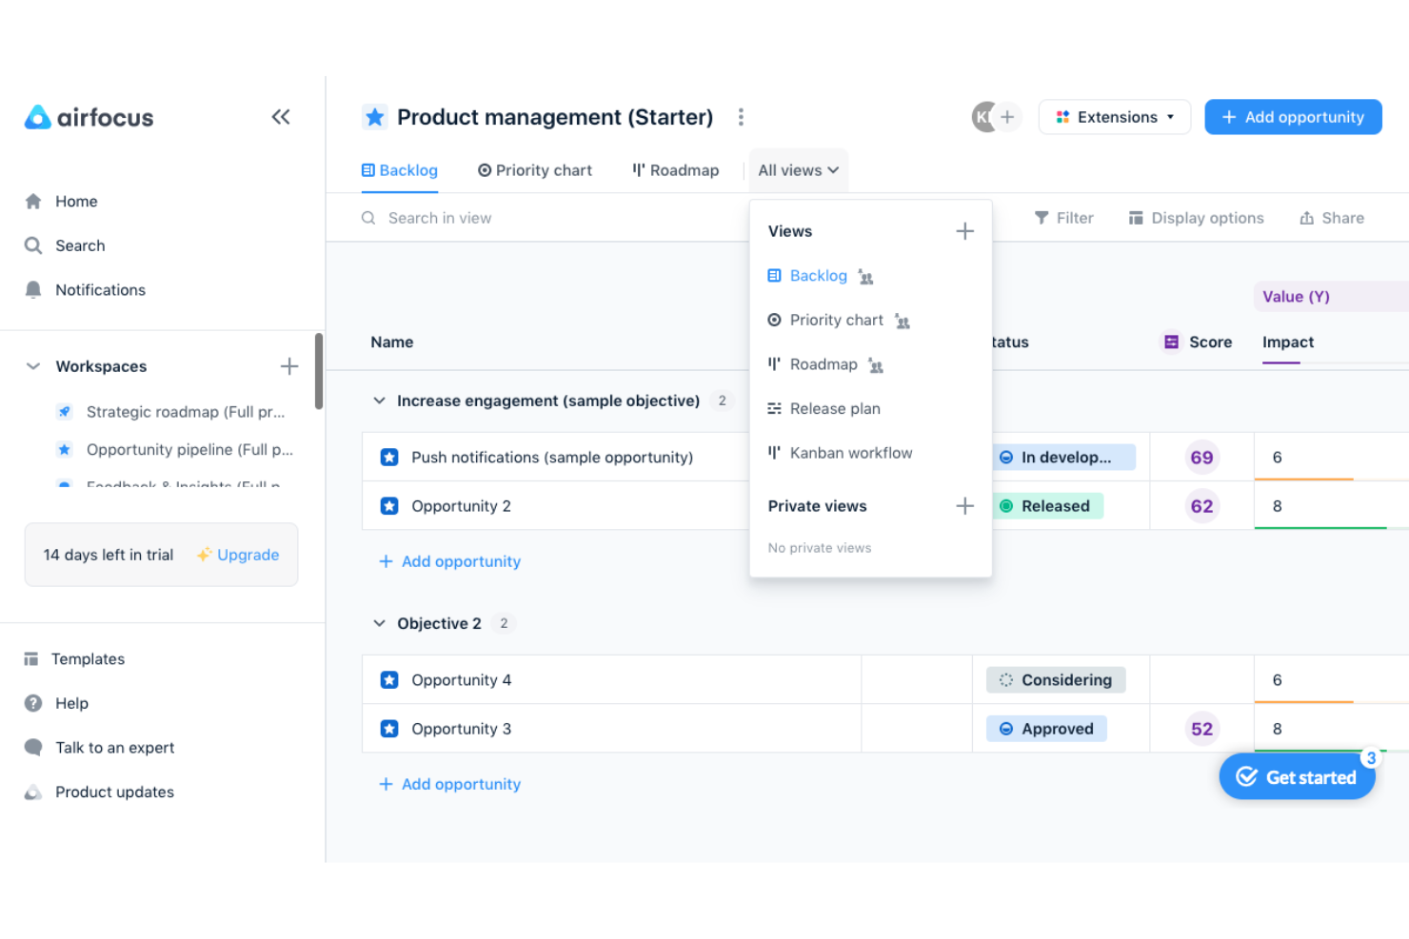Click star icon of Opportunity 3
Image resolution: width=1409 pixels, height=939 pixels.
point(389,729)
